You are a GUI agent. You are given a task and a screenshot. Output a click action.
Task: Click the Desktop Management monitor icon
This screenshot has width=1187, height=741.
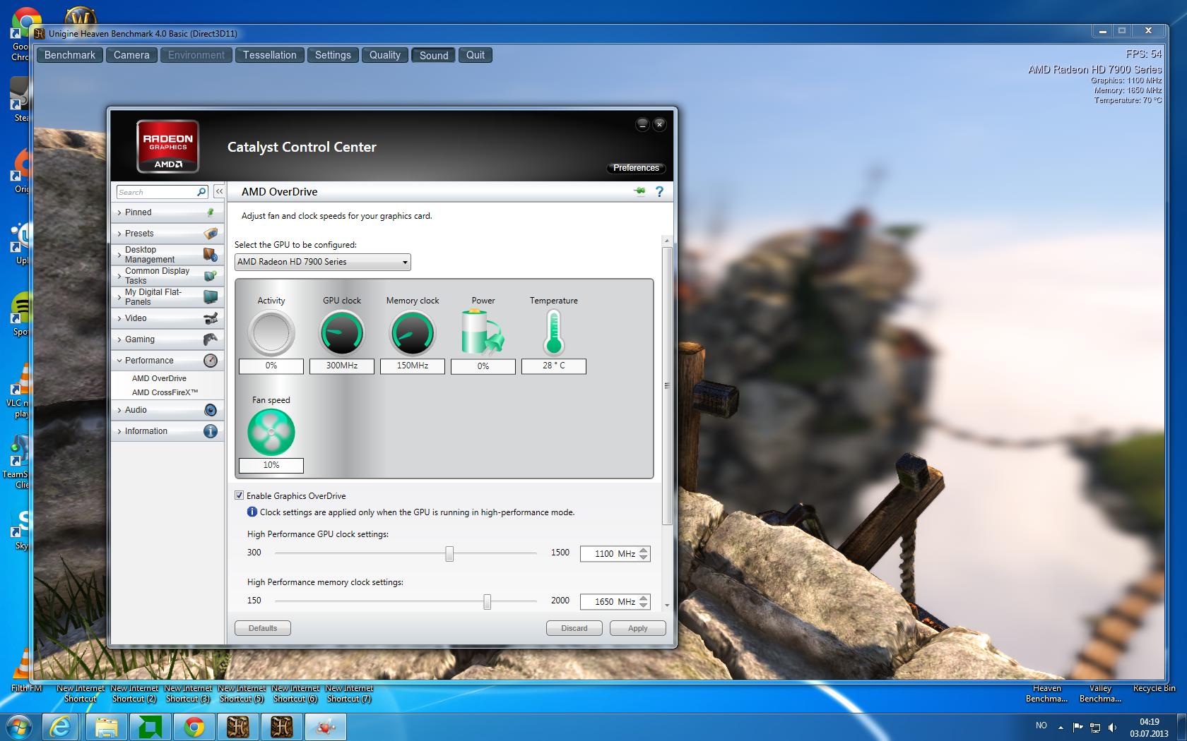210,255
